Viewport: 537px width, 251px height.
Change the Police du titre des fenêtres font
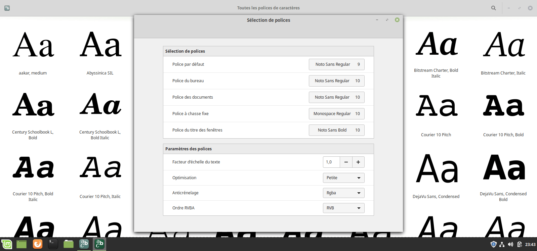337,130
